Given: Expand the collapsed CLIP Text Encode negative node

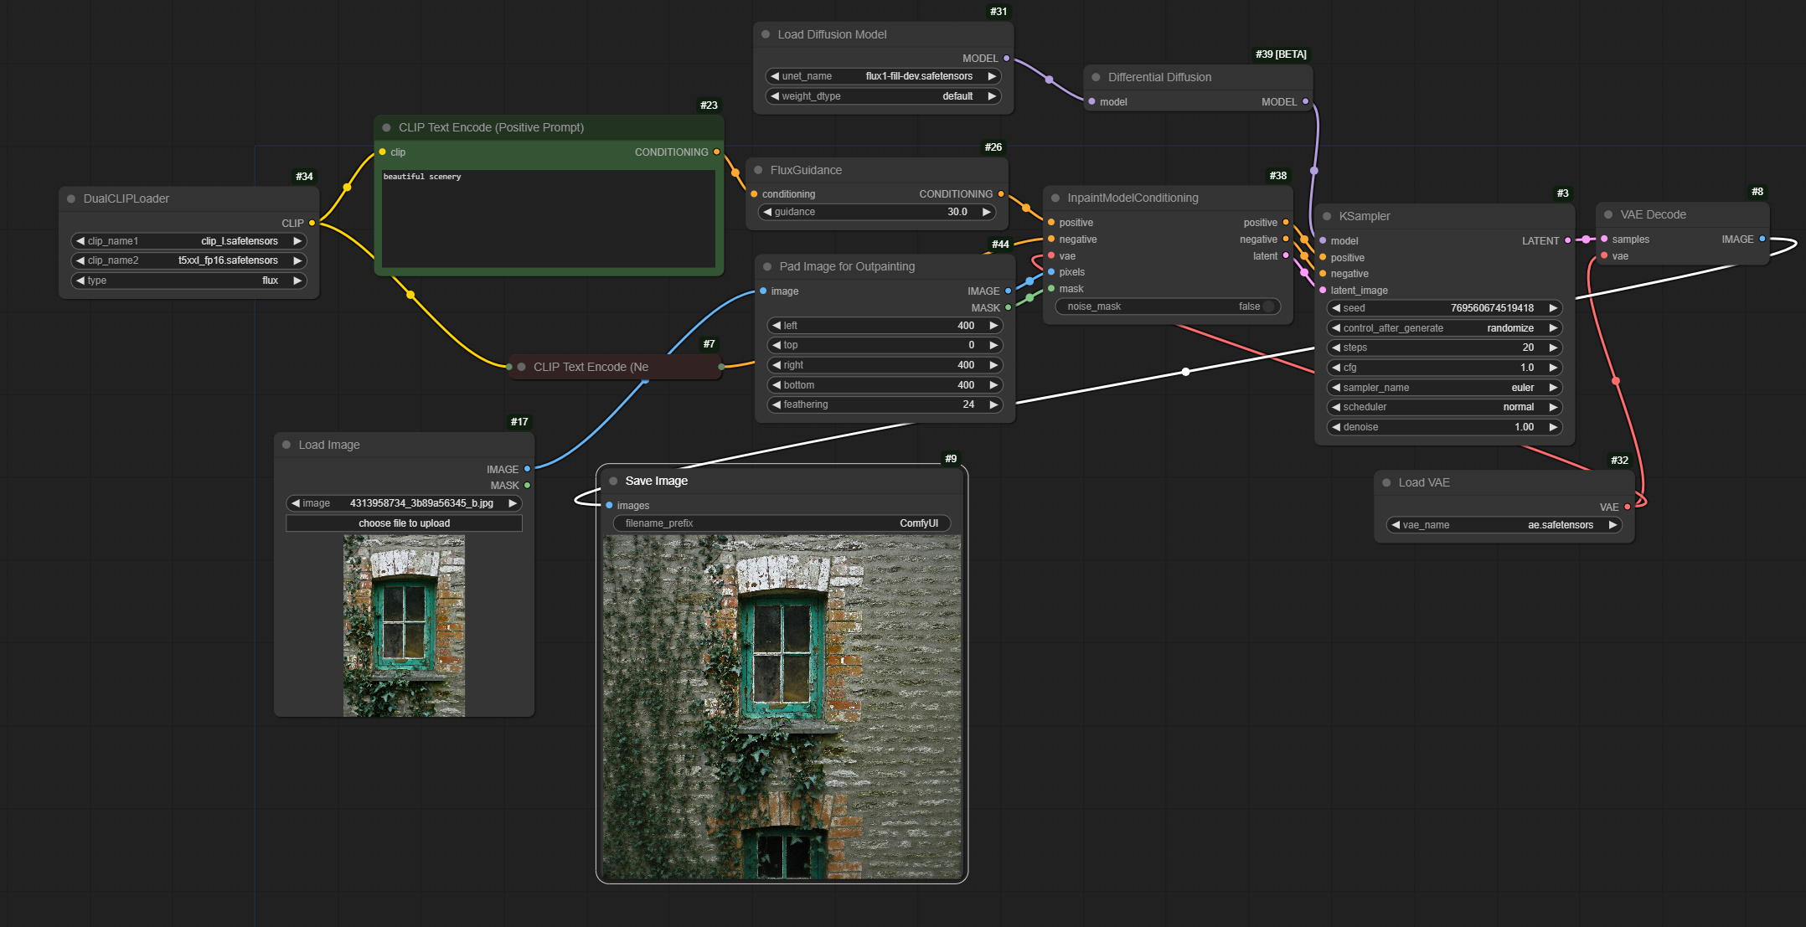Looking at the screenshot, I should point(521,367).
